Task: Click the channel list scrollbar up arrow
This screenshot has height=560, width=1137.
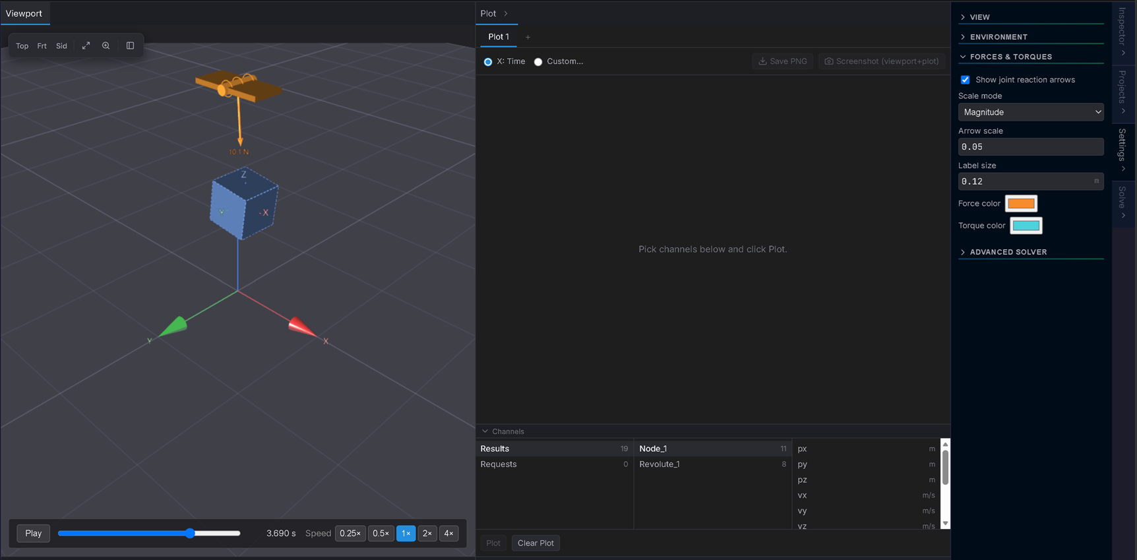Action: [945, 444]
